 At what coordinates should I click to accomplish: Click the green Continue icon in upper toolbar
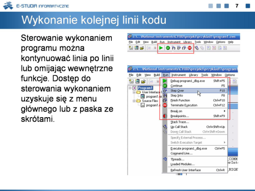[168, 48]
